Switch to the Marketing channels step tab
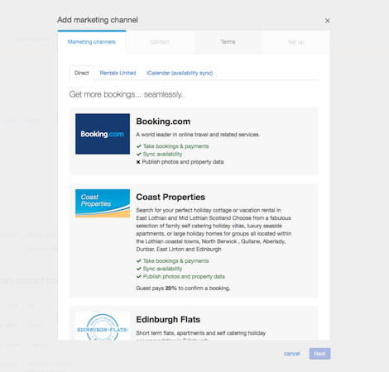This screenshot has width=389, height=372. tap(92, 42)
